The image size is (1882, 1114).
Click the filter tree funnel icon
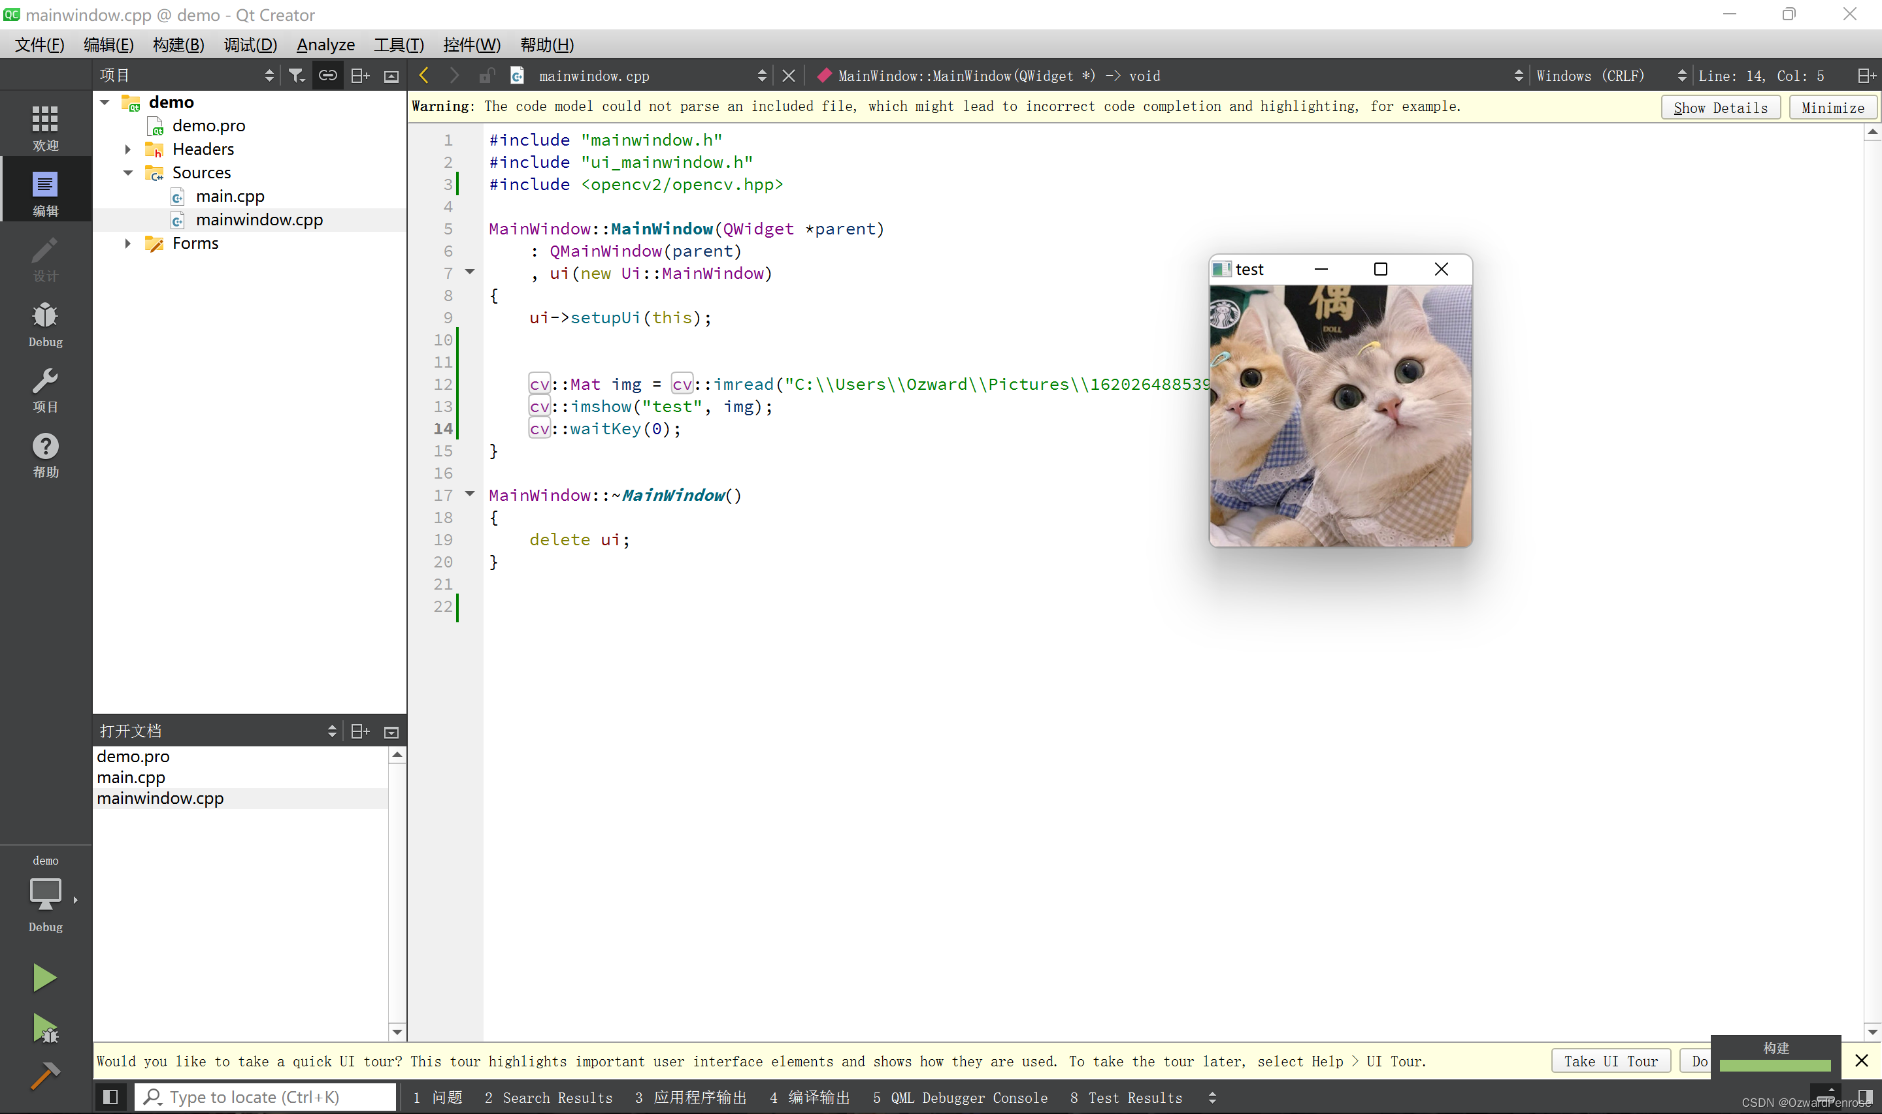(x=297, y=75)
